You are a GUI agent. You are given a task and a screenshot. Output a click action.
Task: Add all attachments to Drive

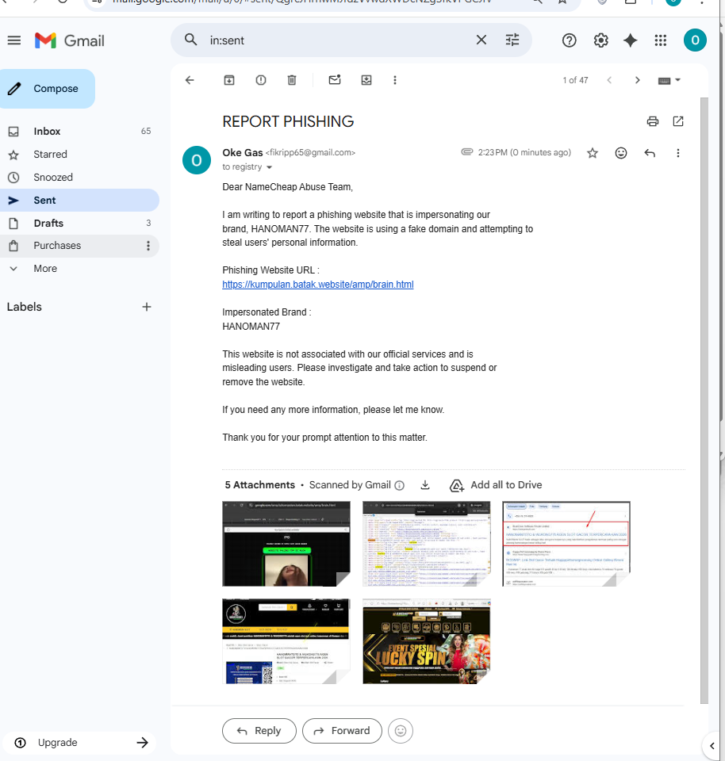tap(496, 485)
